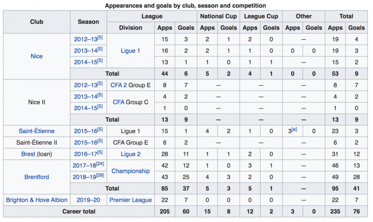373x222 pixels.
Task: Open the CFA Group C link
Action: pyautogui.click(x=119, y=102)
